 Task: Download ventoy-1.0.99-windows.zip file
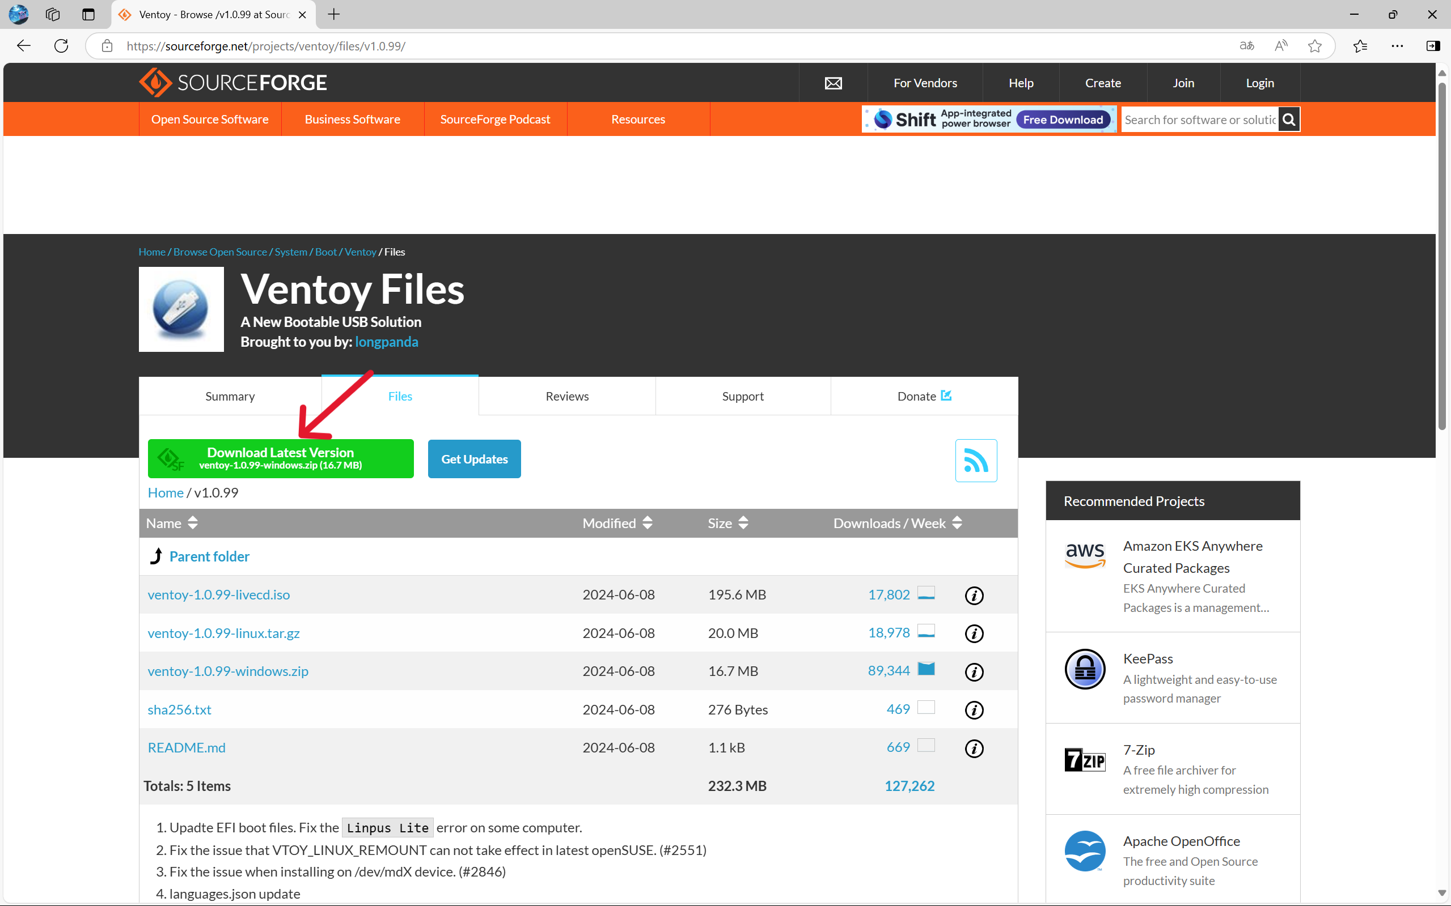[x=228, y=671]
